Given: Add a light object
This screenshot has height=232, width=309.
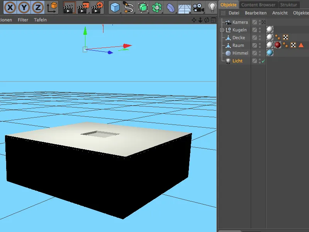Looking at the screenshot, I should coord(212,7).
